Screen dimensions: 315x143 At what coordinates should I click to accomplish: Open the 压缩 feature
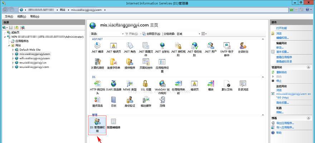tap(162, 102)
